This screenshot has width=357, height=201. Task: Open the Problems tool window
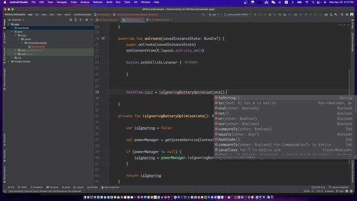pyautogui.click(x=36, y=188)
